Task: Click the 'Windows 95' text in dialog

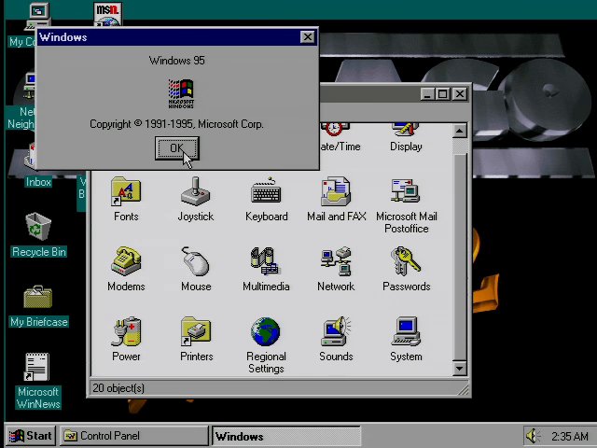Action: (176, 61)
